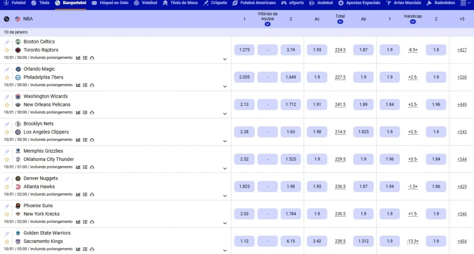
Task: Click the Boston Celtics team logo
Action: click(x=18, y=42)
